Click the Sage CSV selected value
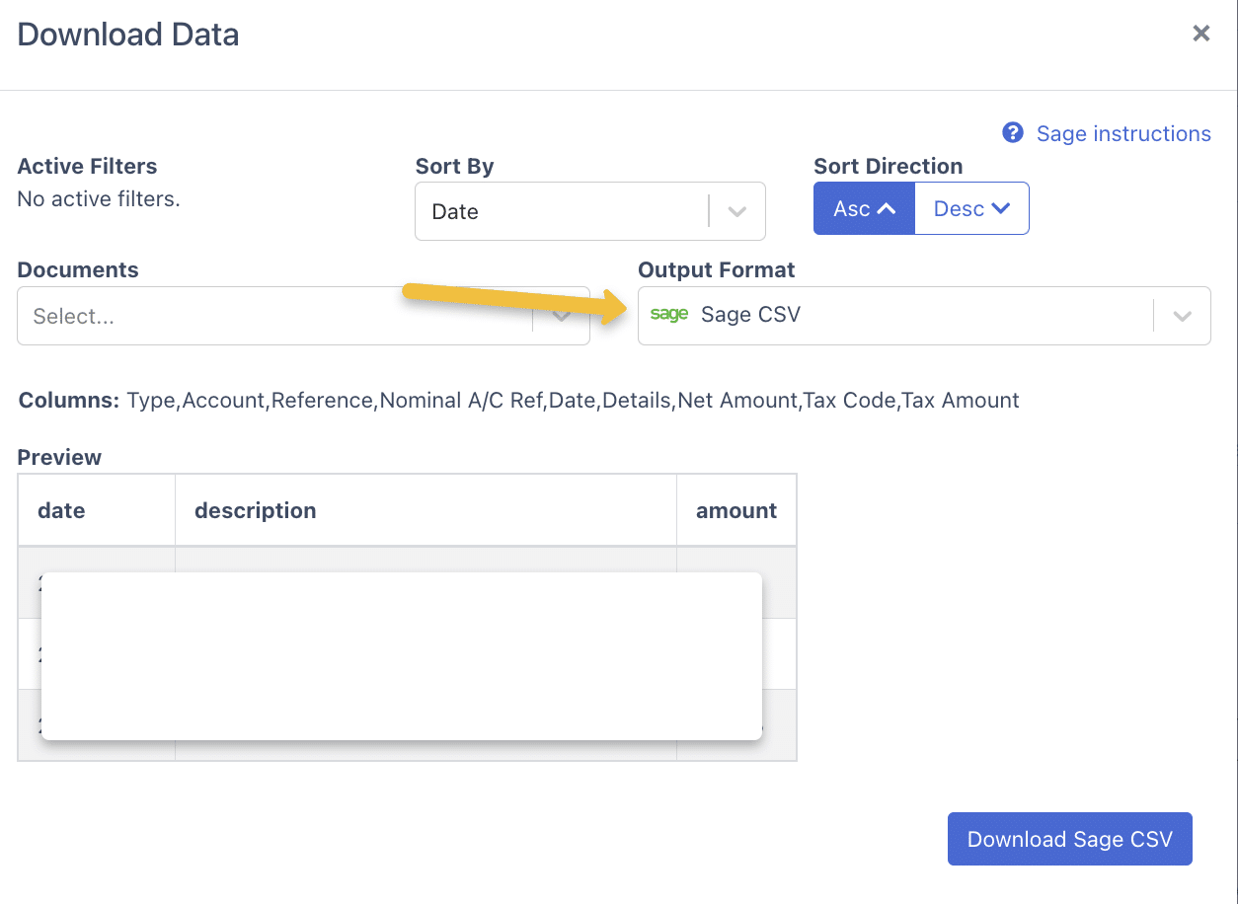Screen dimensions: 1238x904 tap(750, 315)
